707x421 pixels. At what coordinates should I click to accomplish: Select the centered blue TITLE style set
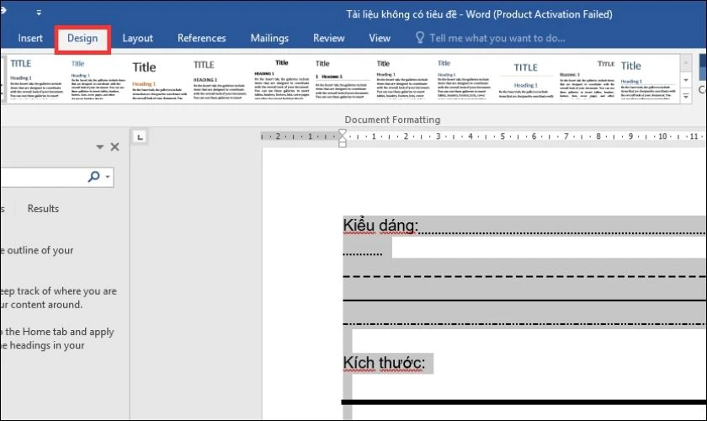tap(526, 78)
